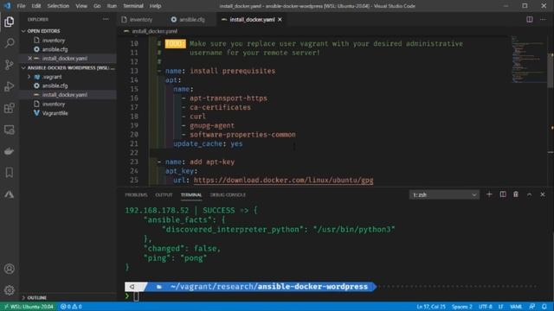The height and width of the screenshot is (311, 554).
Task: Close install_docker.yaml in Open Editors list
Action: (30, 58)
